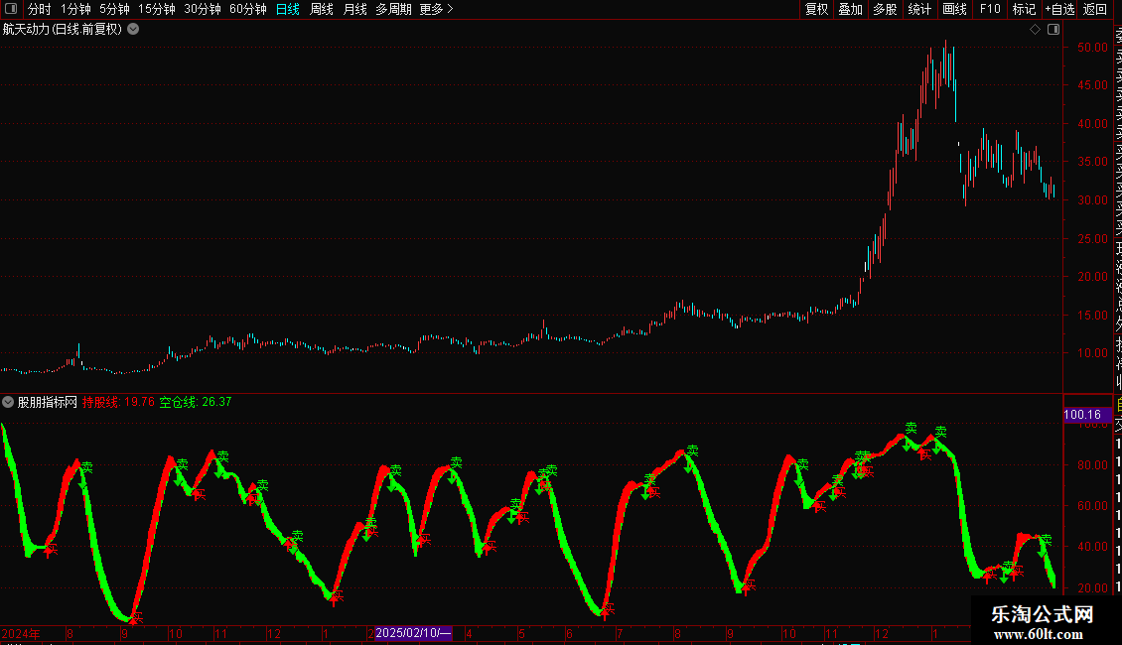Screen dimensions: 1122x645
Task: Select the 15分钟 period tab
Action: (157, 9)
